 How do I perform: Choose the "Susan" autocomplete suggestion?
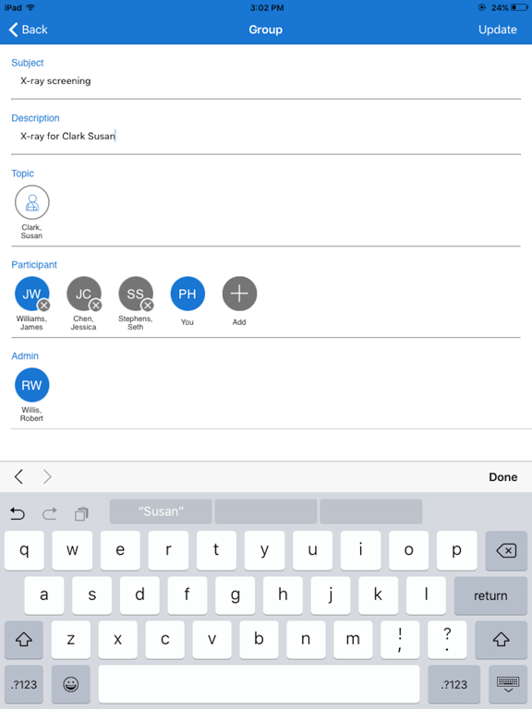pyautogui.click(x=161, y=511)
